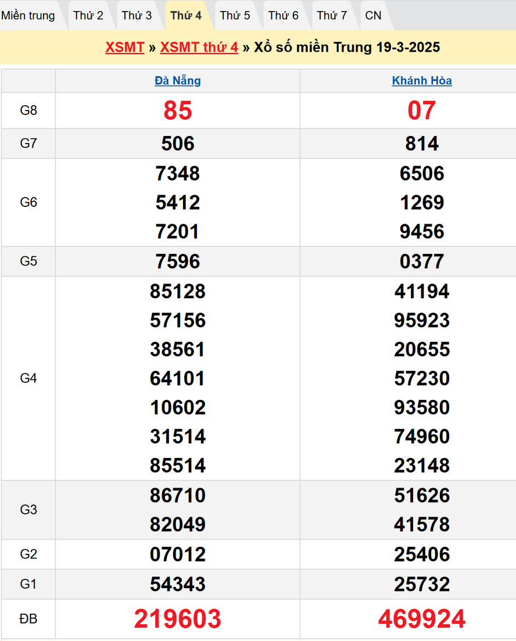Open the XSMT breadcrumb link
The image size is (516, 641).
(124, 47)
